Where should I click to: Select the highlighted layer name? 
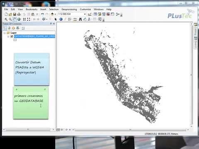coord(34,36)
